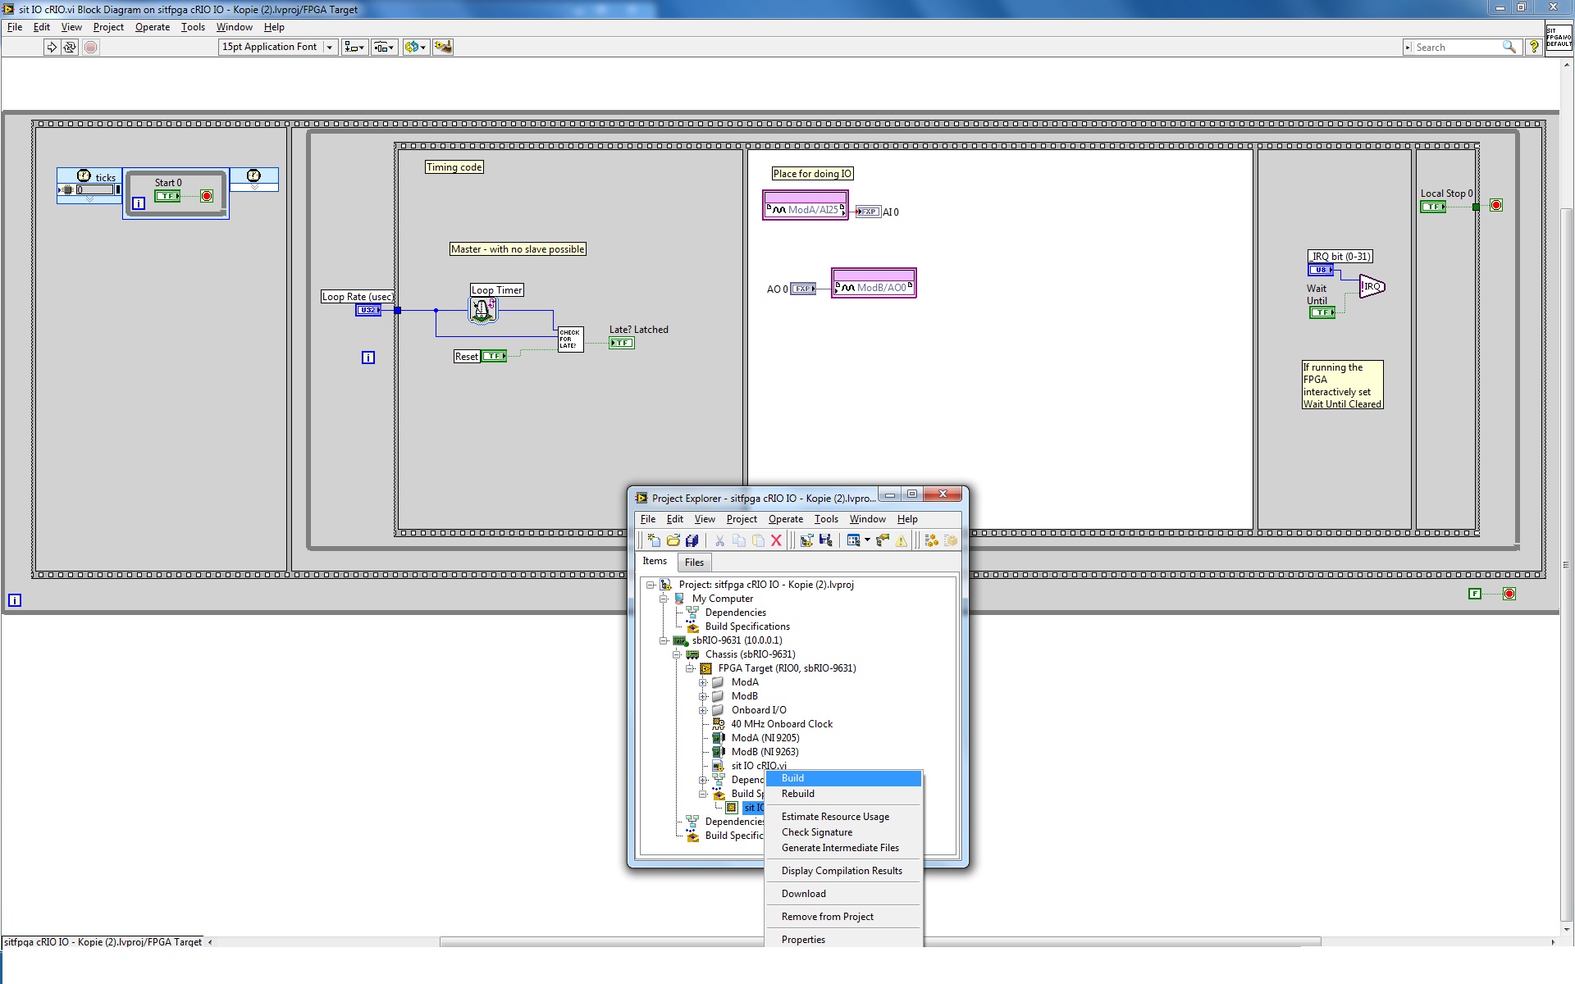This screenshot has width=1575, height=984.
Task: Click the Loop Timer node on diagram
Action: tap(482, 310)
